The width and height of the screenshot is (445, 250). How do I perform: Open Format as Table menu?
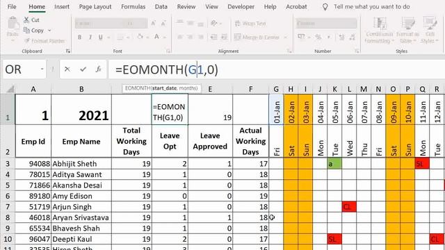click(407, 31)
